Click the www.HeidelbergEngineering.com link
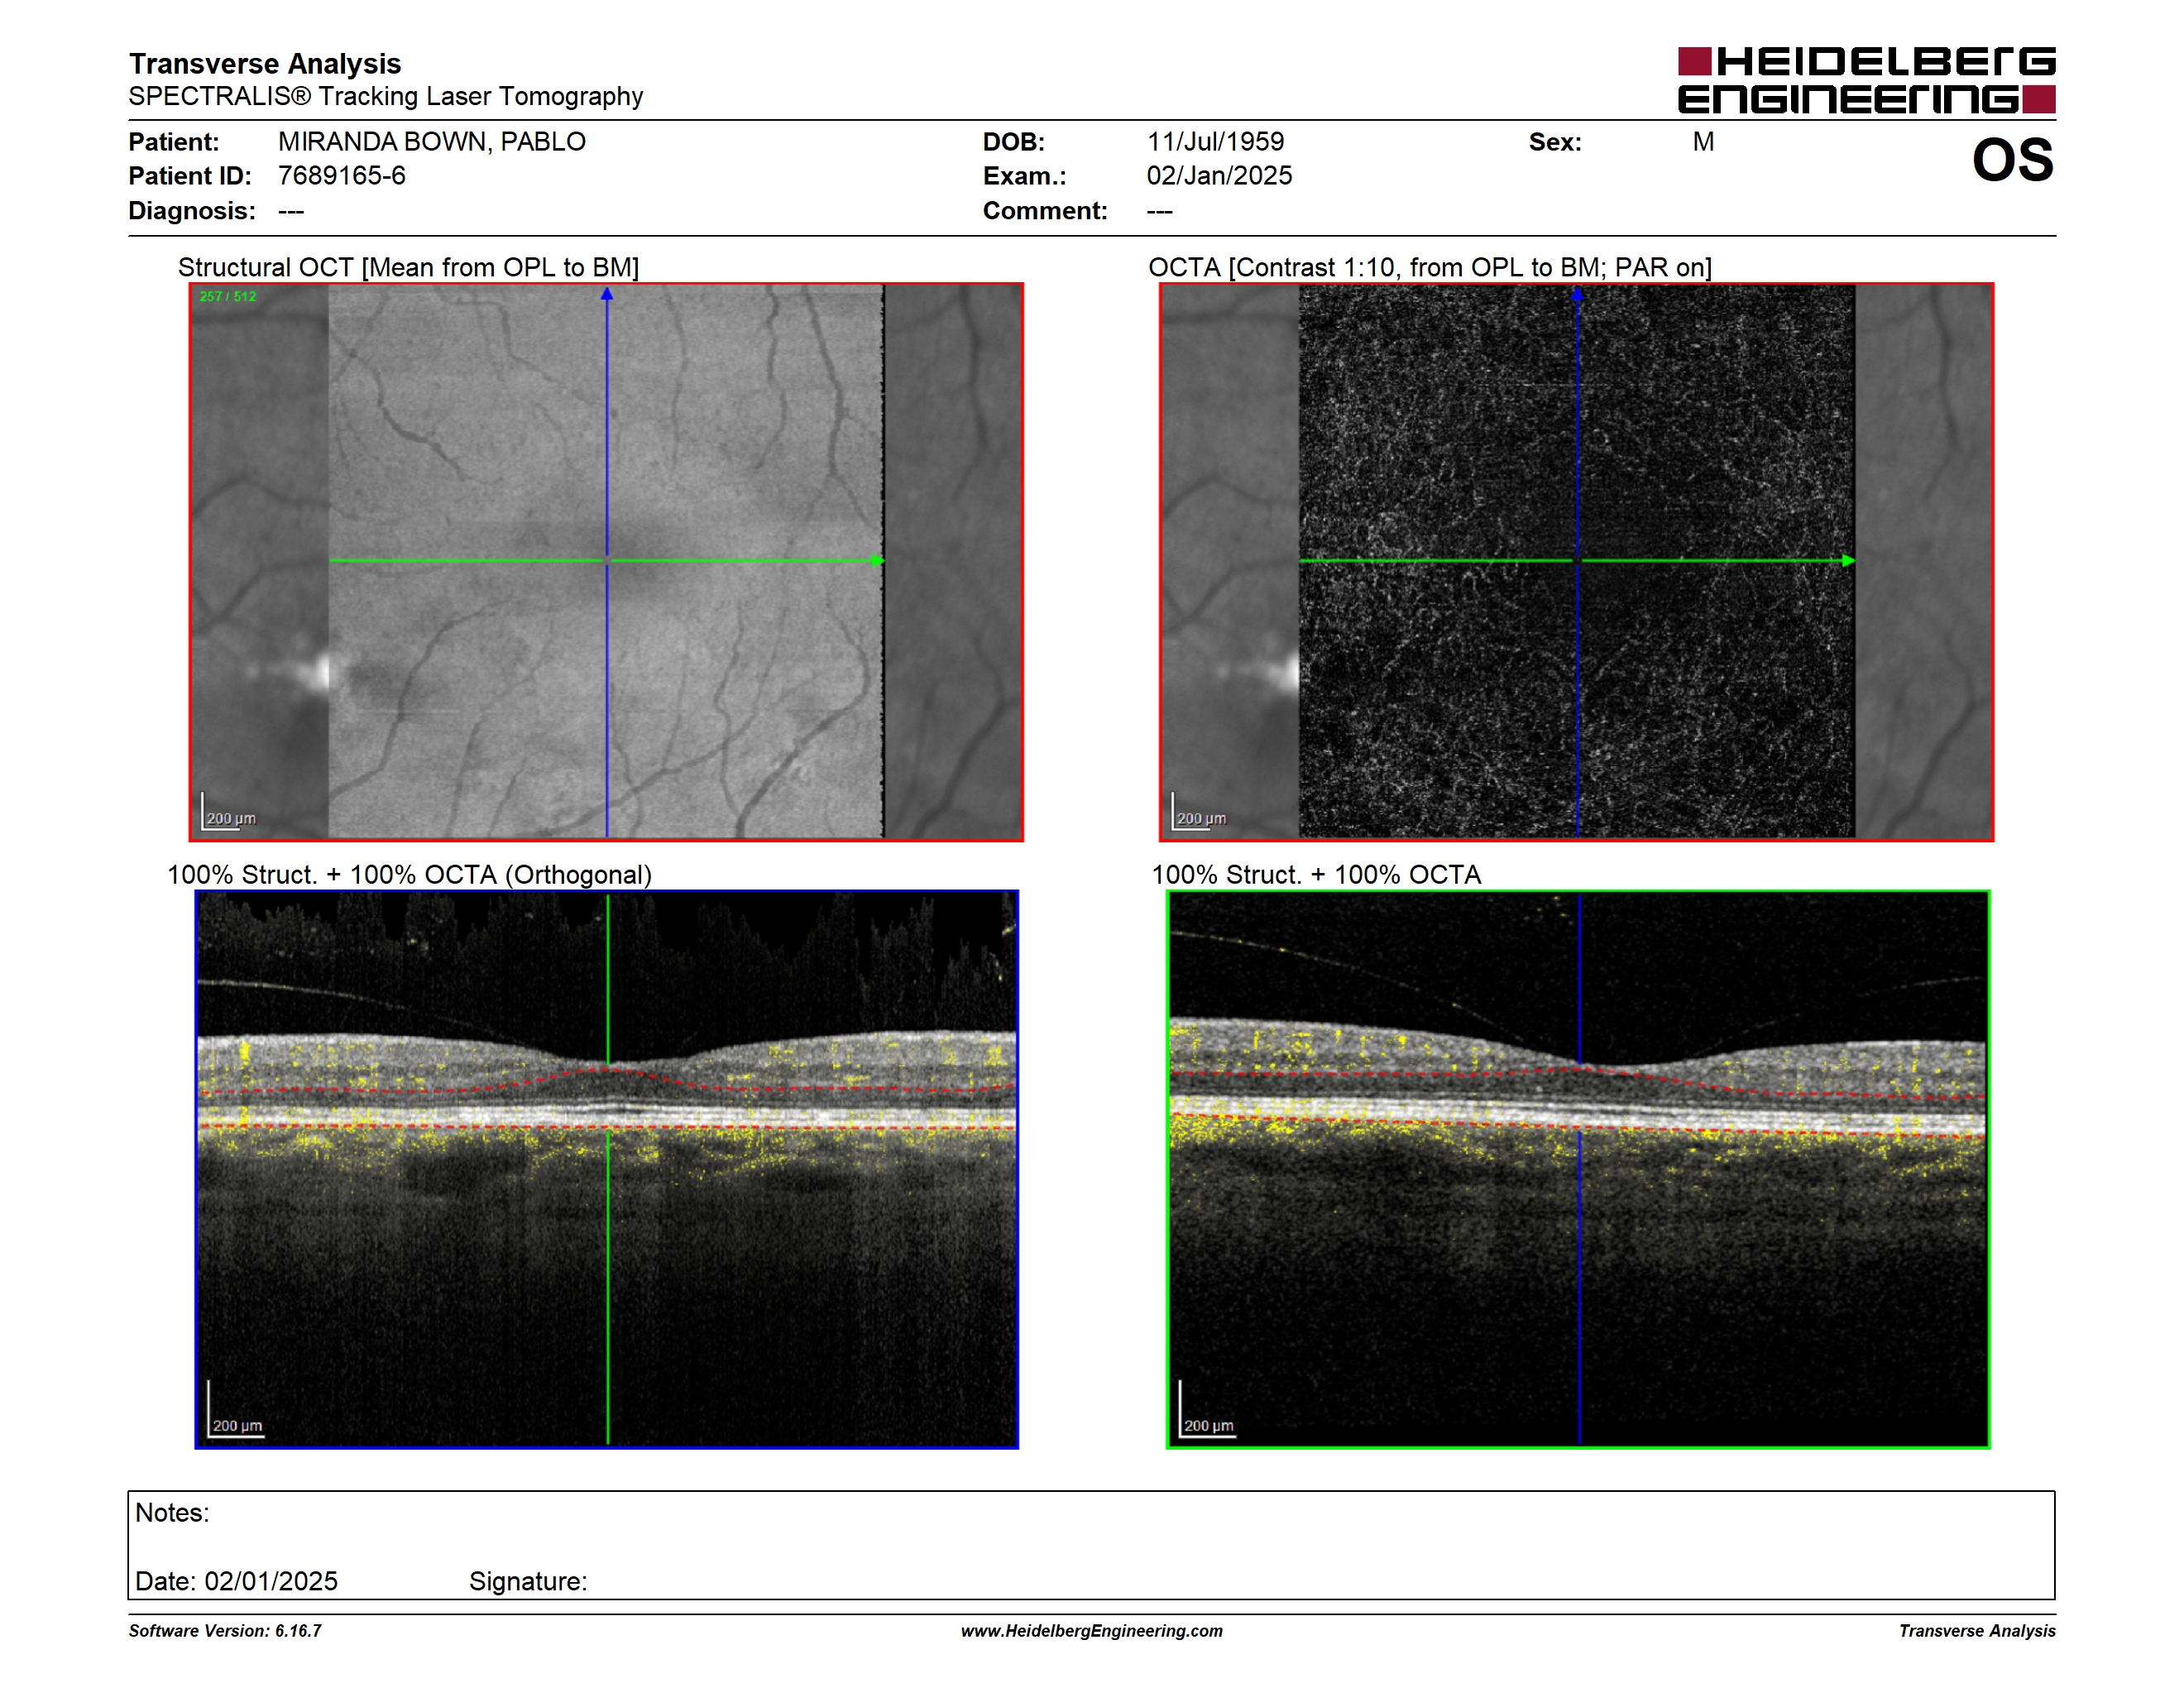Viewport: 2184px width, 1688px height. (1091, 1631)
